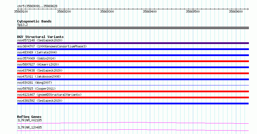Open the IL7R|NM_002185 gene label
The image size is (257, 134).
coord(29,120)
